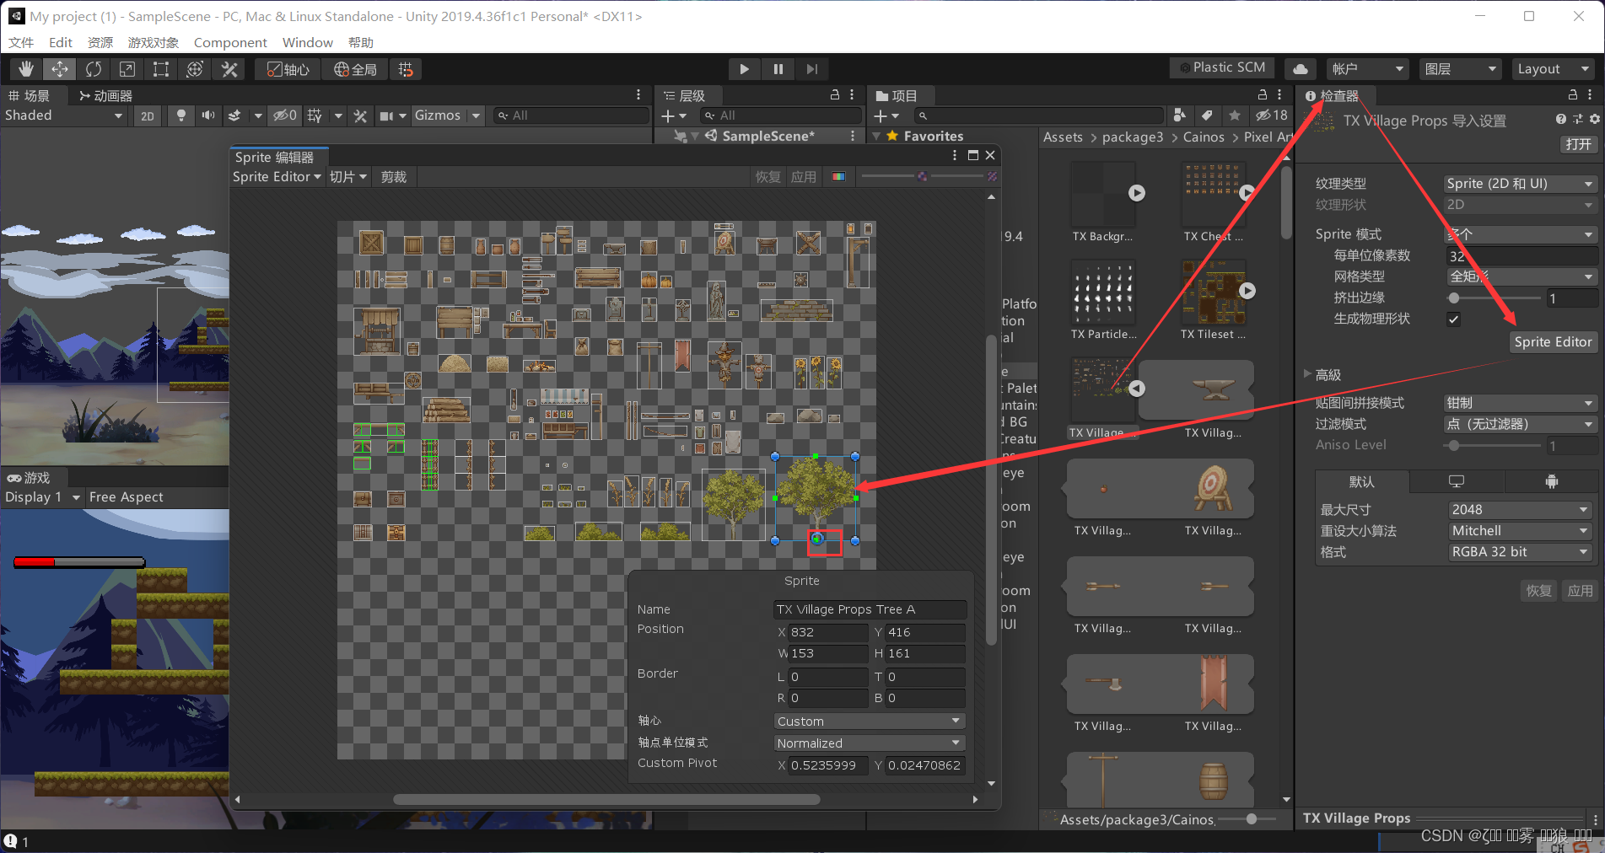Click the Plastic SCM button

[1223, 68]
